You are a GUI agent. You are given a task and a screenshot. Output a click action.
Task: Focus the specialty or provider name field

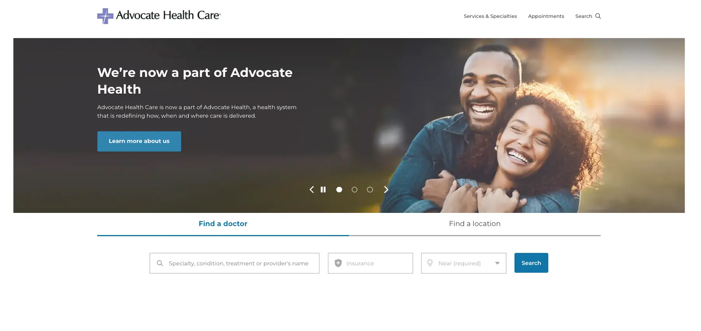pos(234,263)
